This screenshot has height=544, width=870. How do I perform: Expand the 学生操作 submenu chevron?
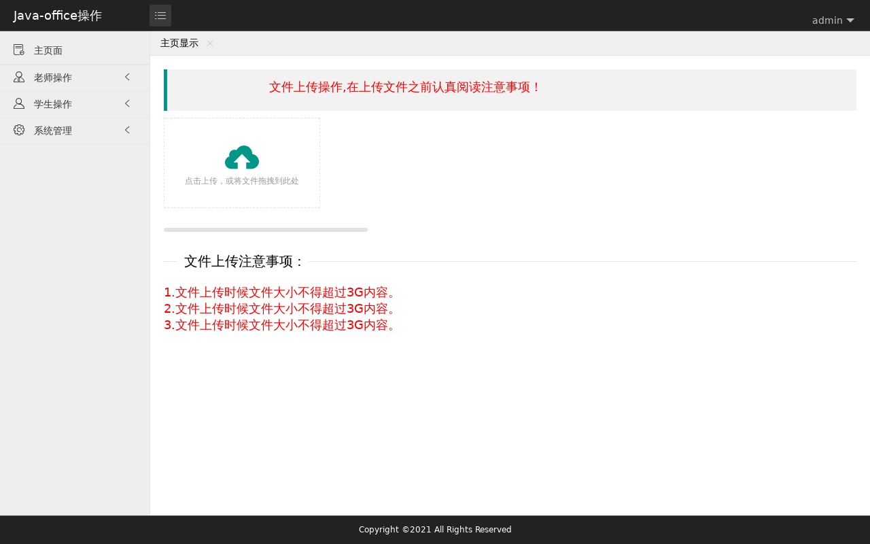[x=127, y=103]
